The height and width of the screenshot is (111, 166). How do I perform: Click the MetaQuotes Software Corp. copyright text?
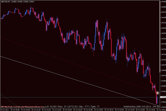pos(23,107)
